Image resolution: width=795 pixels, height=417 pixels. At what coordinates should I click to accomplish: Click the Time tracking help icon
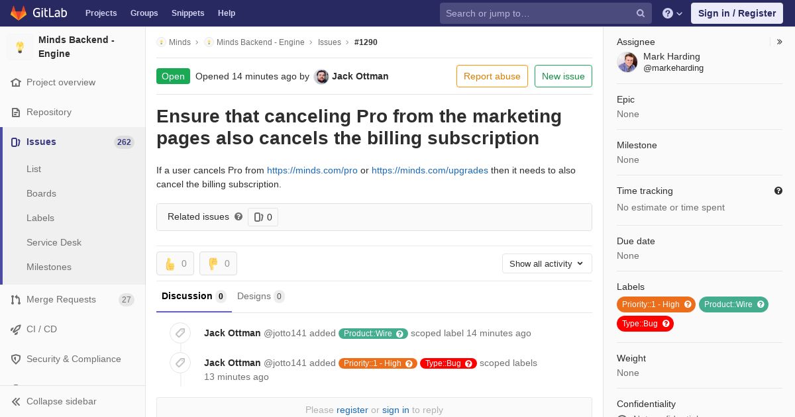point(778,191)
